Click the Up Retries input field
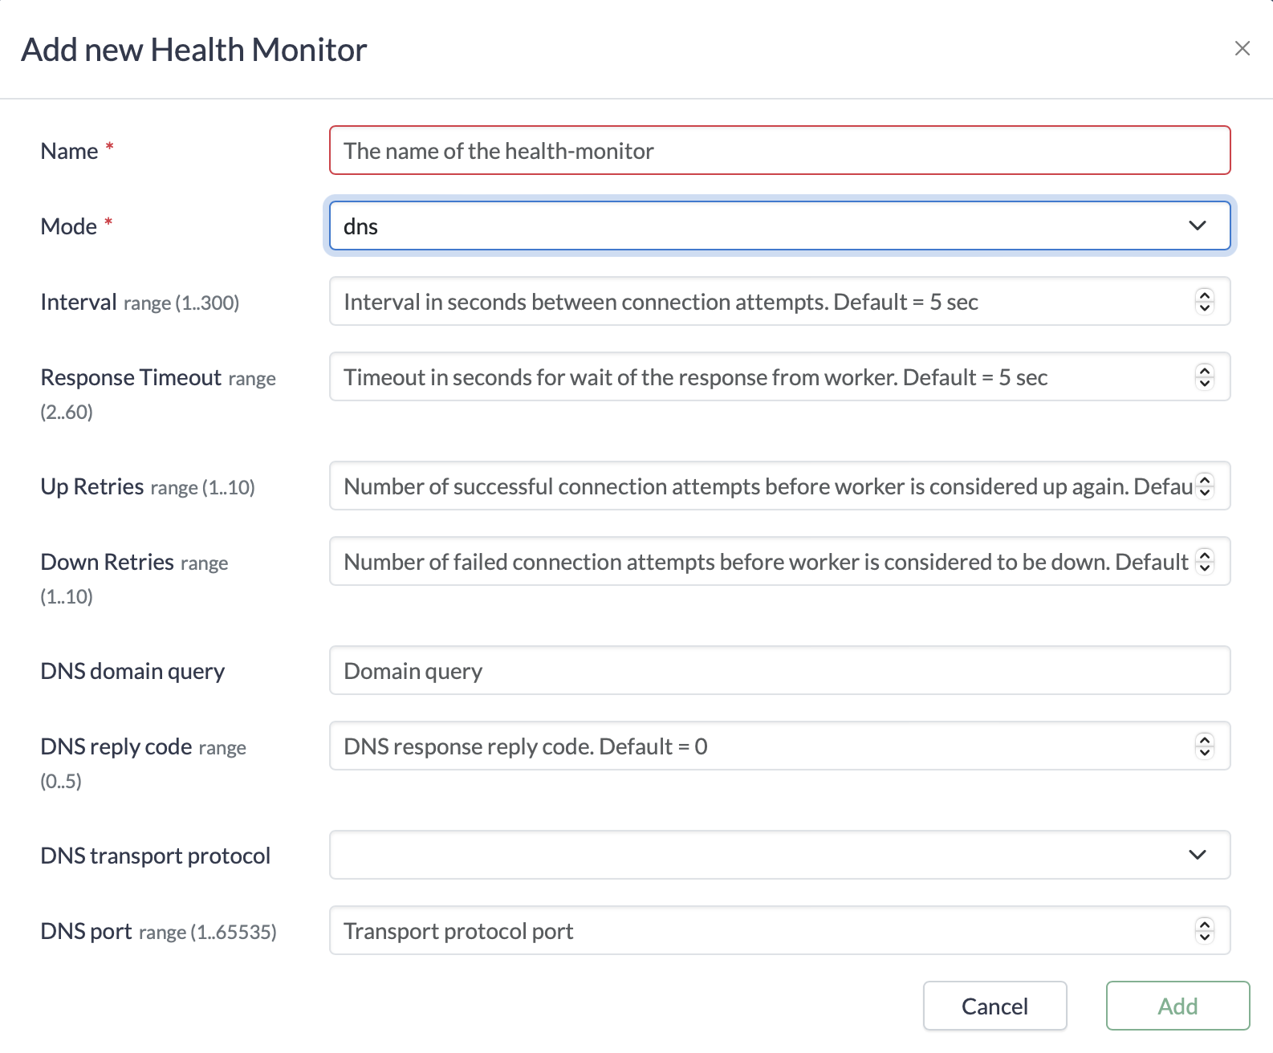 763,486
